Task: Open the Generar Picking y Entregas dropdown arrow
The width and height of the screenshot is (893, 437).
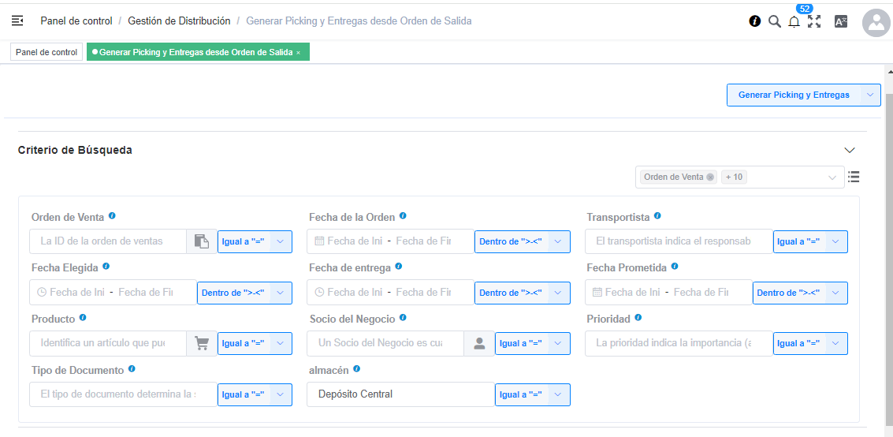Action: pyautogui.click(x=870, y=95)
